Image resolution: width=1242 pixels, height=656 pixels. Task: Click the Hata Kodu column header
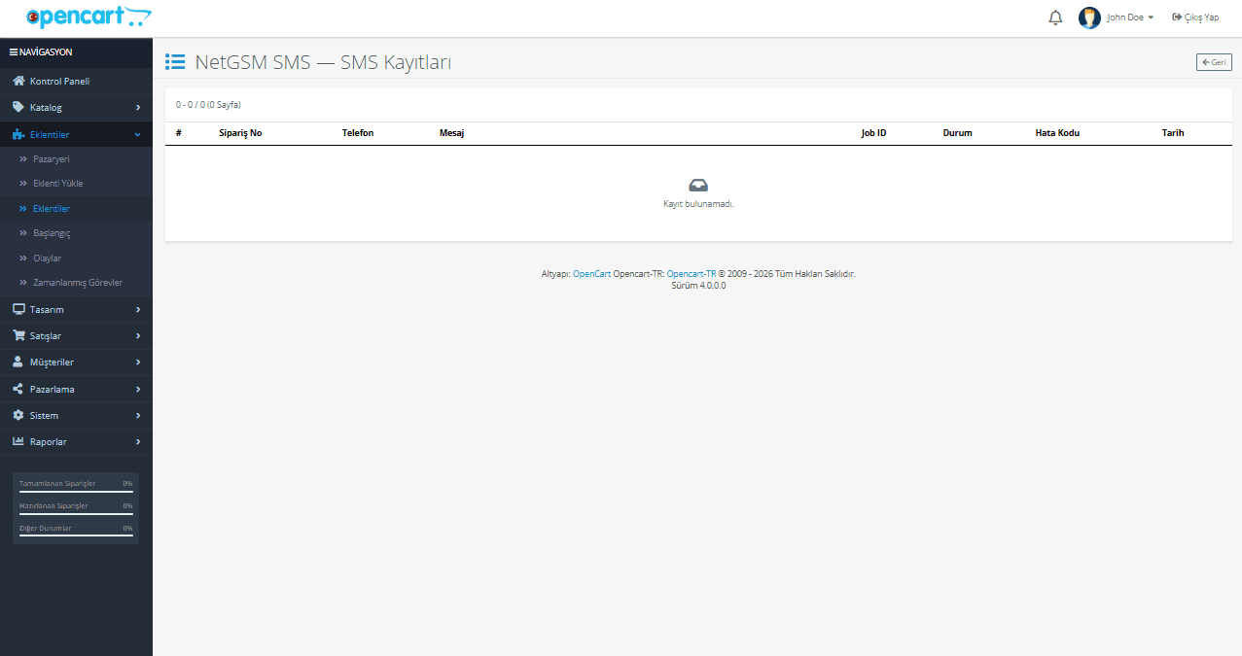tap(1057, 133)
